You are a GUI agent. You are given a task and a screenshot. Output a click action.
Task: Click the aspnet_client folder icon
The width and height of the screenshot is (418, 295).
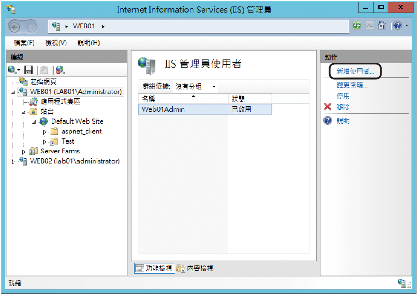click(x=54, y=131)
